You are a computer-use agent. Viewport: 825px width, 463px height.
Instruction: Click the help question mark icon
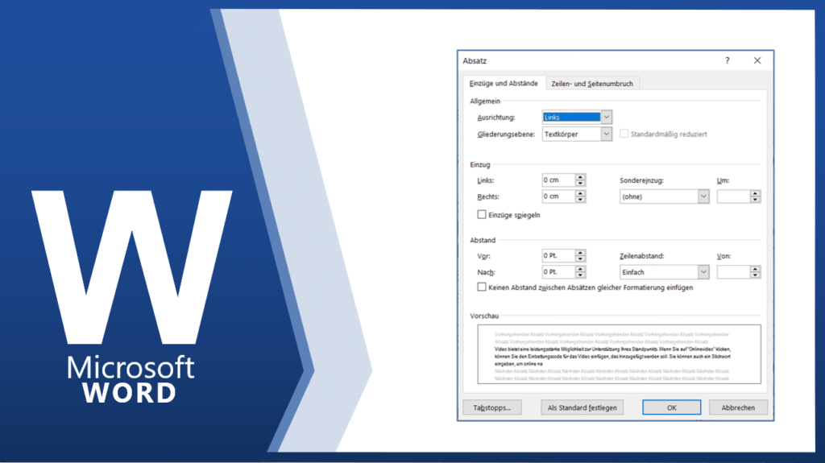click(727, 60)
